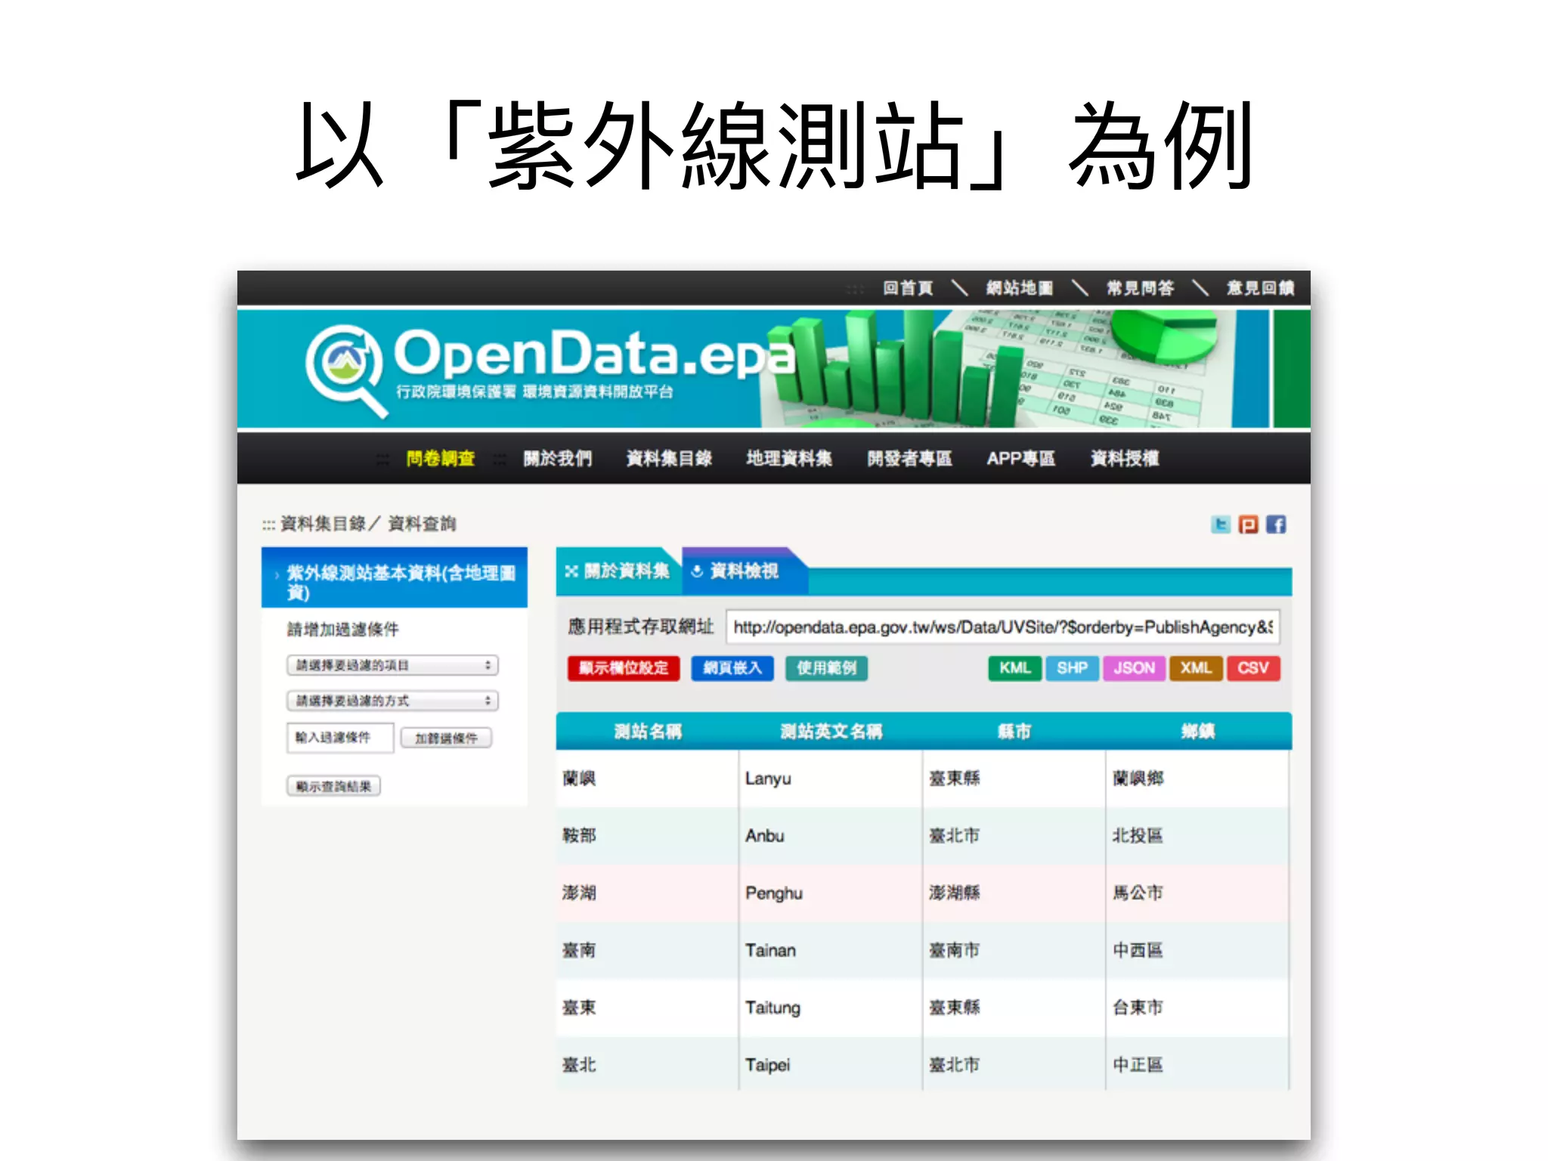Click the Twitter share icon
This screenshot has height=1161, width=1548.
[x=1220, y=525]
